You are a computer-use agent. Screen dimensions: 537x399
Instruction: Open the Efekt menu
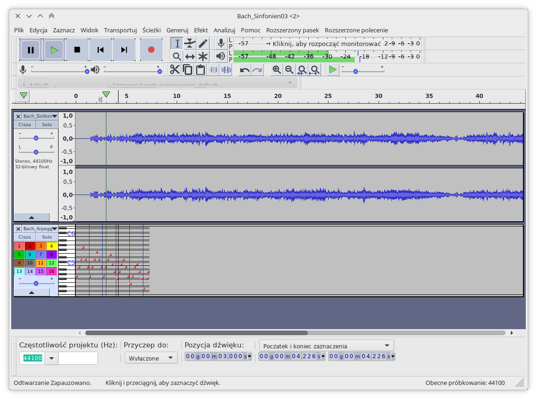[201, 30]
